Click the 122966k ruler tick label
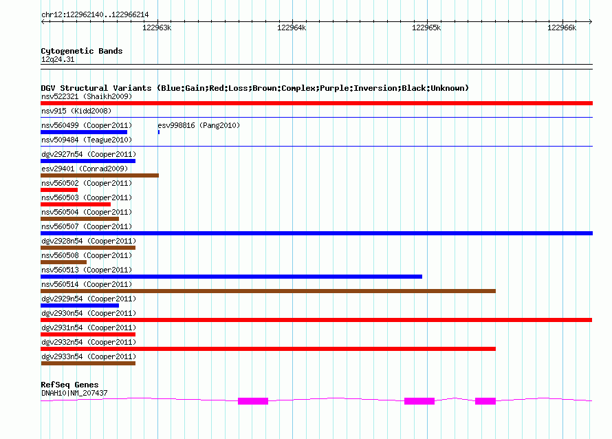The width and height of the screenshot is (612, 439). pyautogui.click(x=562, y=28)
